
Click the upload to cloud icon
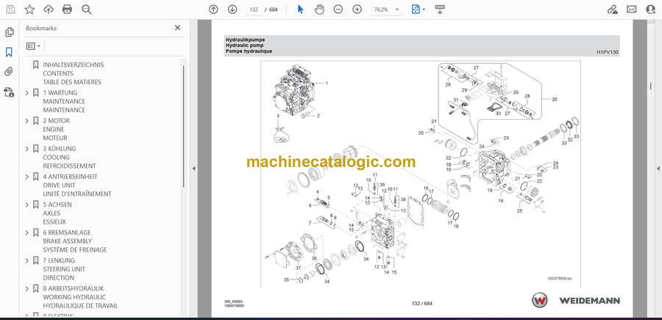[x=49, y=10]
